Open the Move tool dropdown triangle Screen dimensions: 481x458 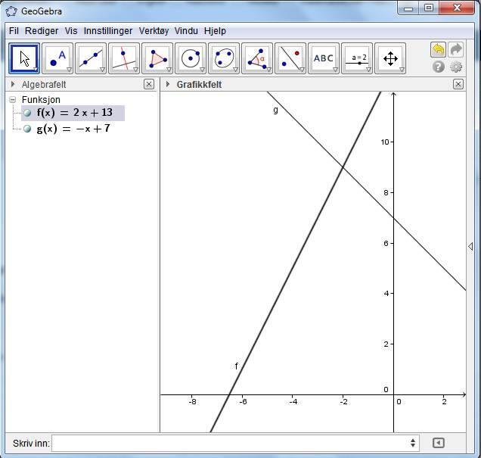[x=36, y=70]
